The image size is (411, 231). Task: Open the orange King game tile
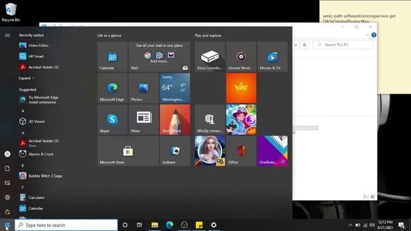(241, 88)
